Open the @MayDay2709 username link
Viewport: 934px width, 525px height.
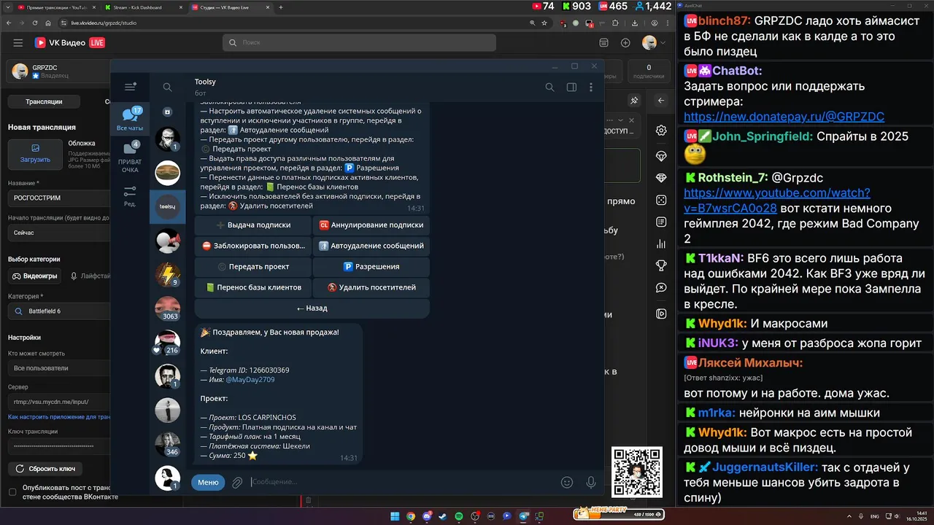(250, 380)
